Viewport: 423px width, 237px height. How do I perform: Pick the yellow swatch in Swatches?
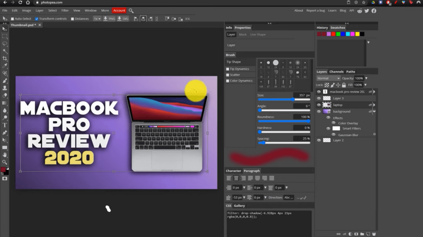(357, 34)
